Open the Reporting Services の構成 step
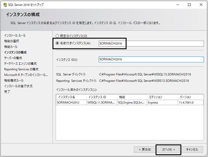This screenshot has width=208, height=157. click(21, 69)
